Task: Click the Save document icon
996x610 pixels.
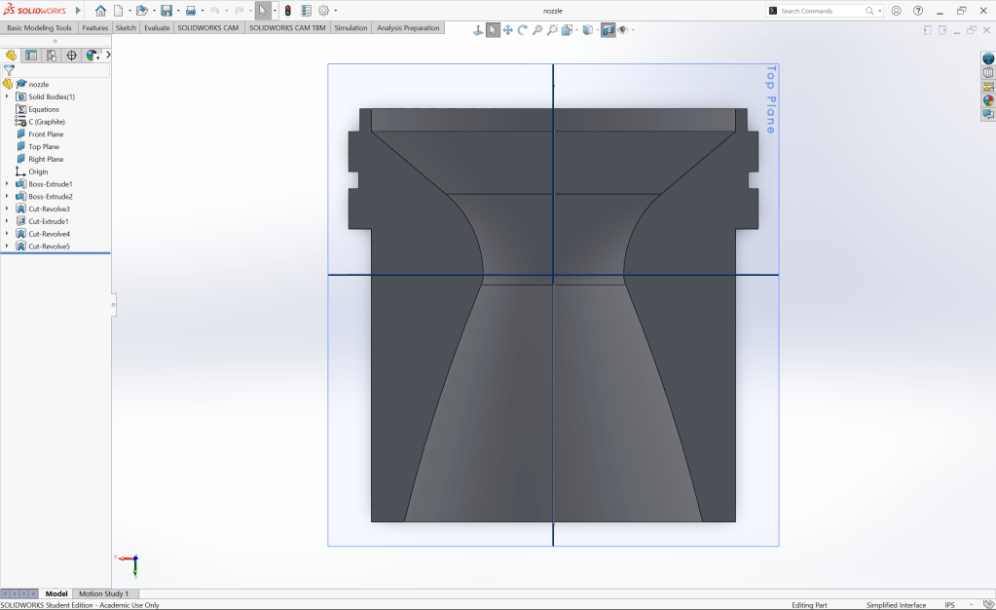Action: pyautogui.click(x=166, y=11)
